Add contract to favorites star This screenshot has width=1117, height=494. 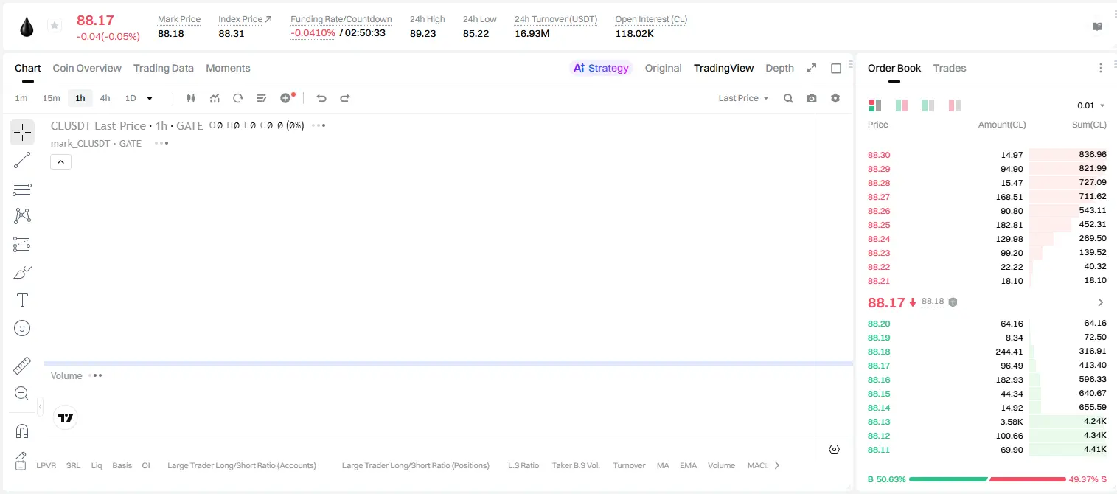(x=55, y=26)
